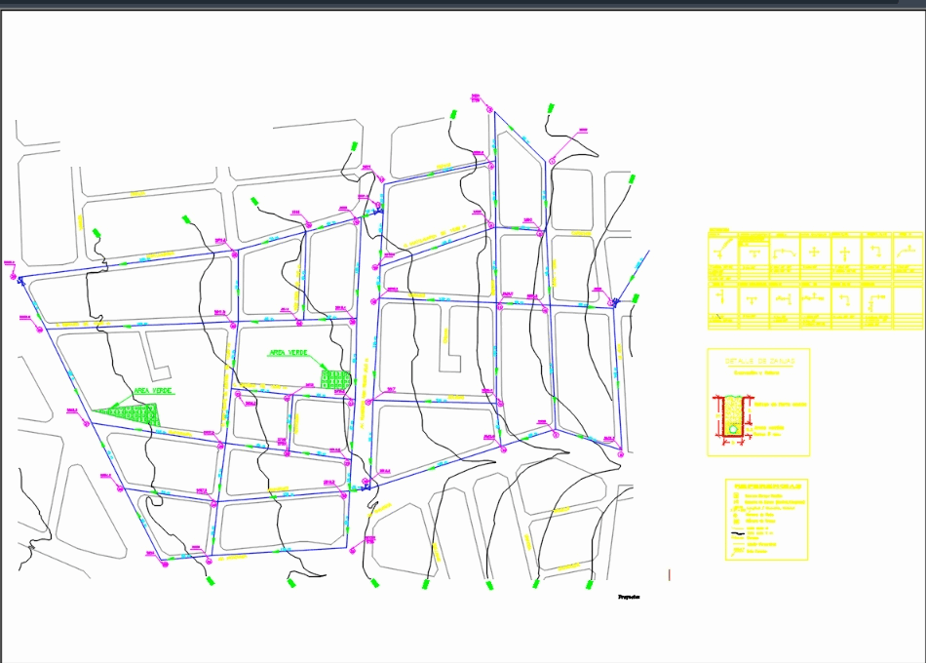Click the AREA VERDE label in the center block

tap(288, 354)
